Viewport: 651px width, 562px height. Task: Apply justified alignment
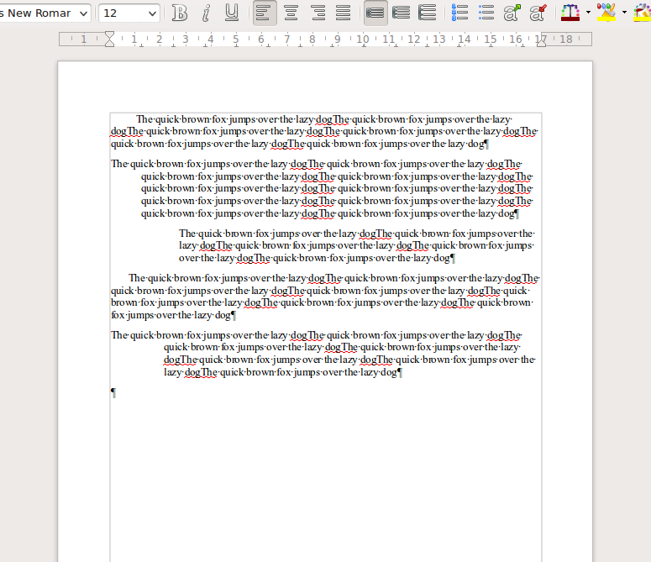click(343, 13)
